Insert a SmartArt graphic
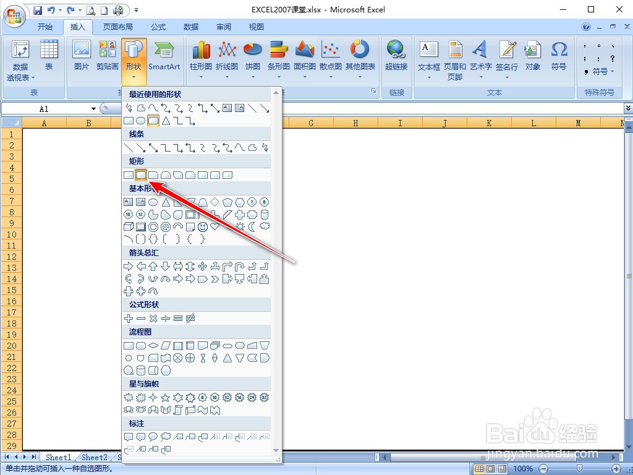The image size is (633, 475). pos(164,56)
